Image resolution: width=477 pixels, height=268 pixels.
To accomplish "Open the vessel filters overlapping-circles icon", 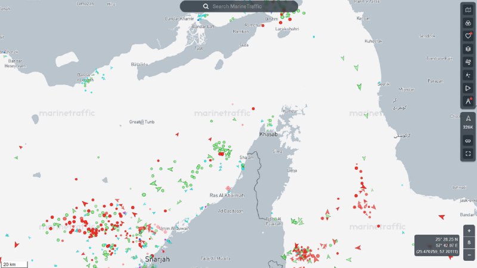I will 468,23.
